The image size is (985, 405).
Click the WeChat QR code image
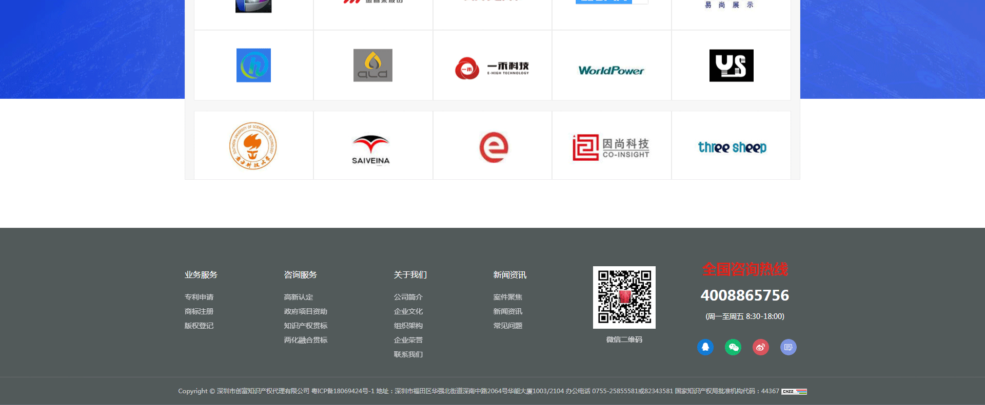pos(624,297)
